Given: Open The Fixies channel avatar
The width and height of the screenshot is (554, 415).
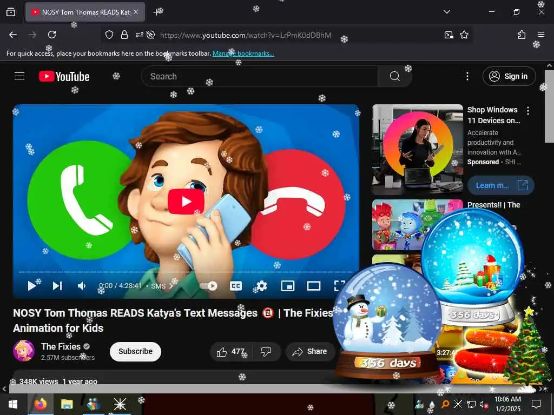Looking at the screenshot, I should click(x=24, y=351).
